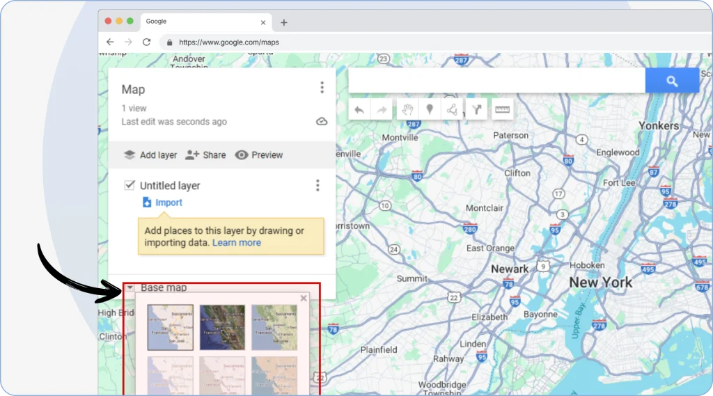The image size is (713, 396).
Task: Collapse the Base map dropdown arrow
Action: 130,287
